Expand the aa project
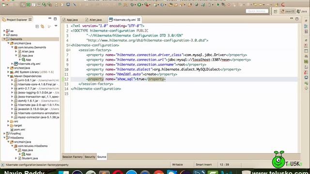Screen dimensions: 310x174 [x=4, y=31]
